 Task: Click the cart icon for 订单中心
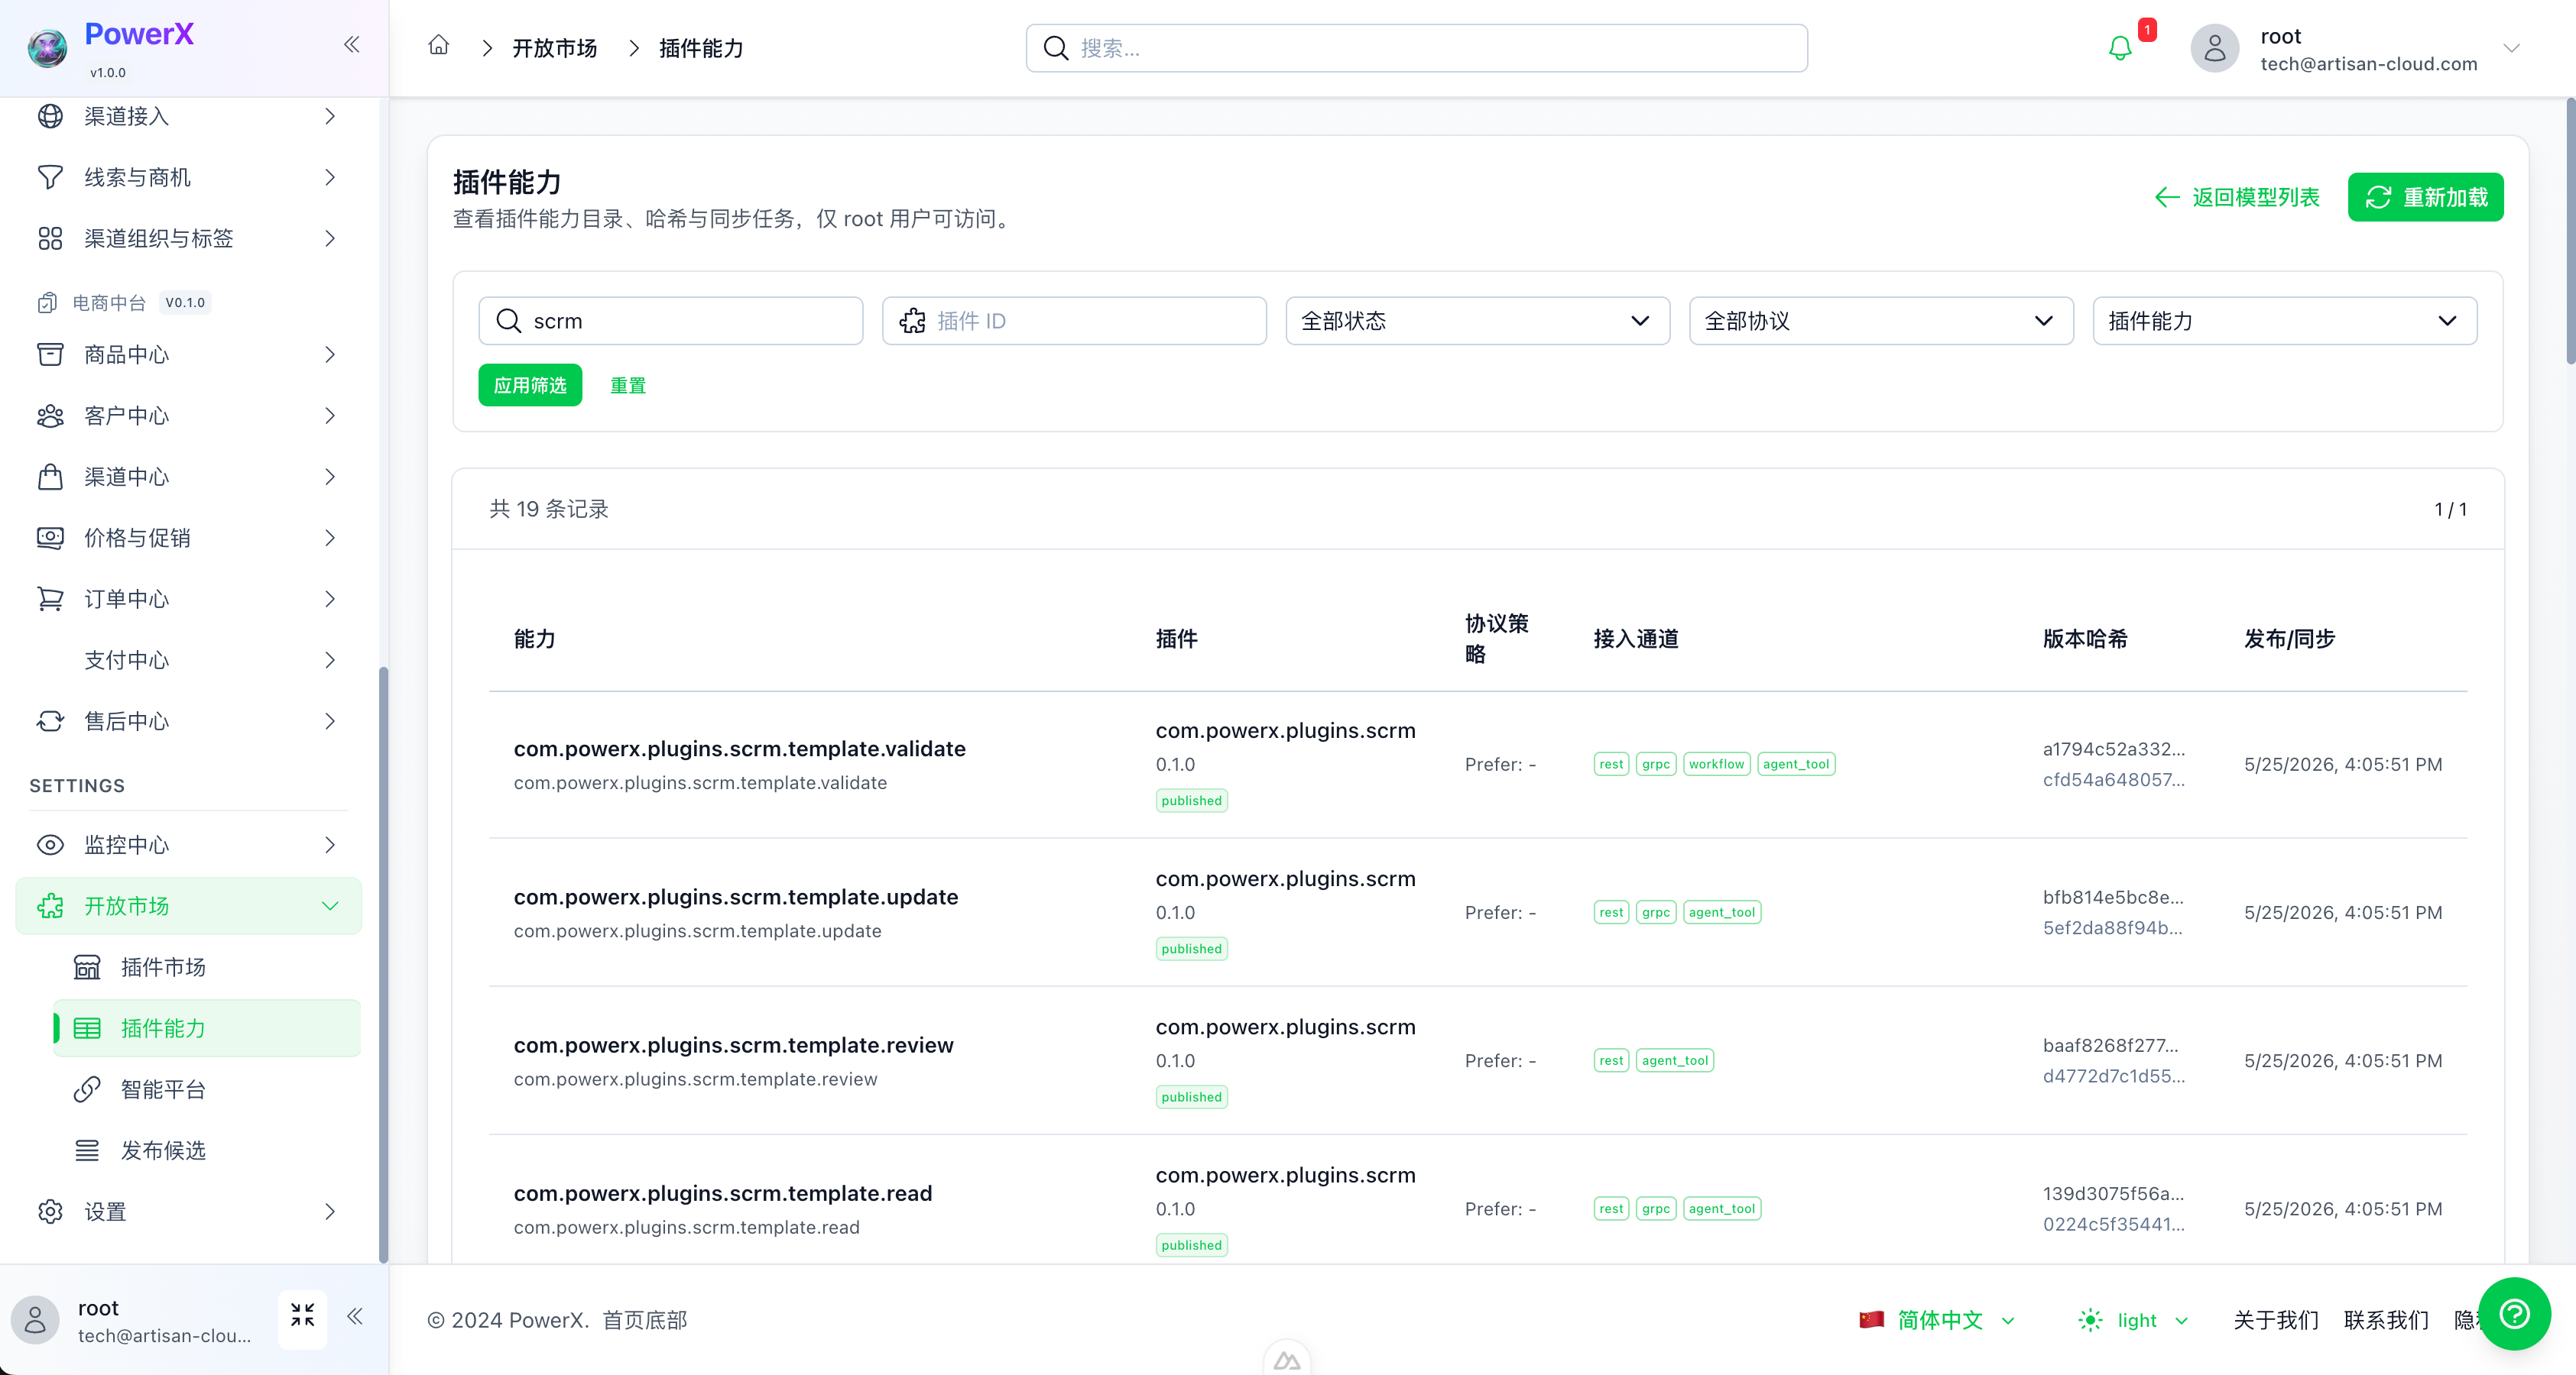click(50, 597)
